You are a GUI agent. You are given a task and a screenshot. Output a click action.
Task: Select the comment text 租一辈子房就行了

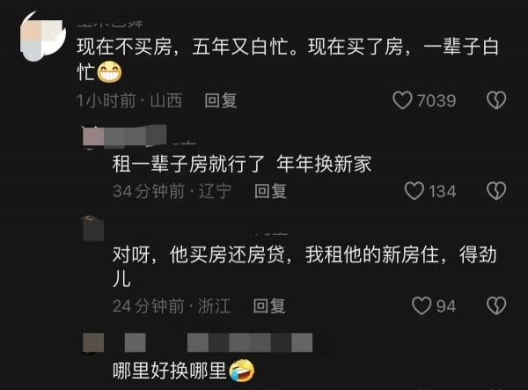coord(188,165)
